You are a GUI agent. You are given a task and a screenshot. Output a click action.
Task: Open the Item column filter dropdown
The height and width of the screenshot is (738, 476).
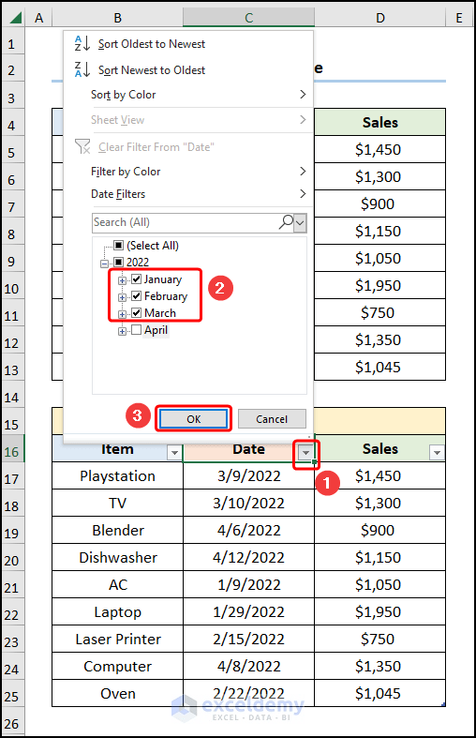(x=174, y=452)
